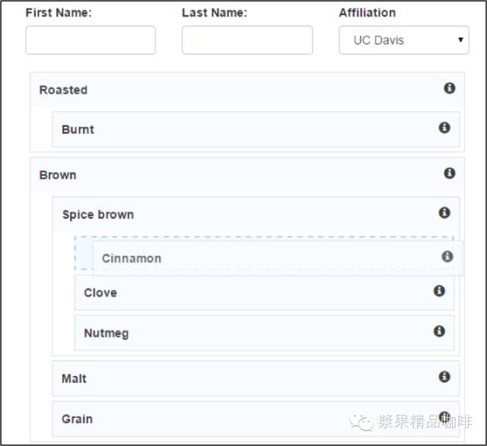Focus the Last Name text box
Viewport: 487px width, 446px height.
(x=247, y=40)
